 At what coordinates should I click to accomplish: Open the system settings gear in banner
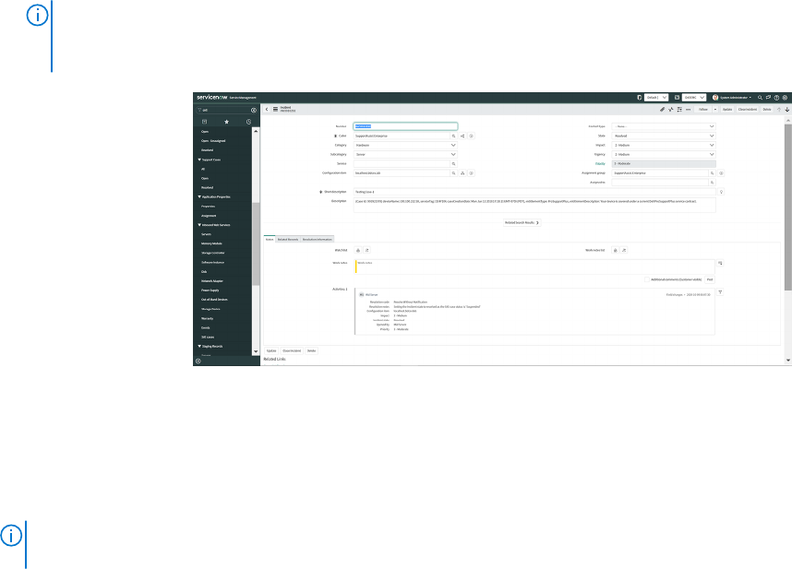(x=785, y=98)
